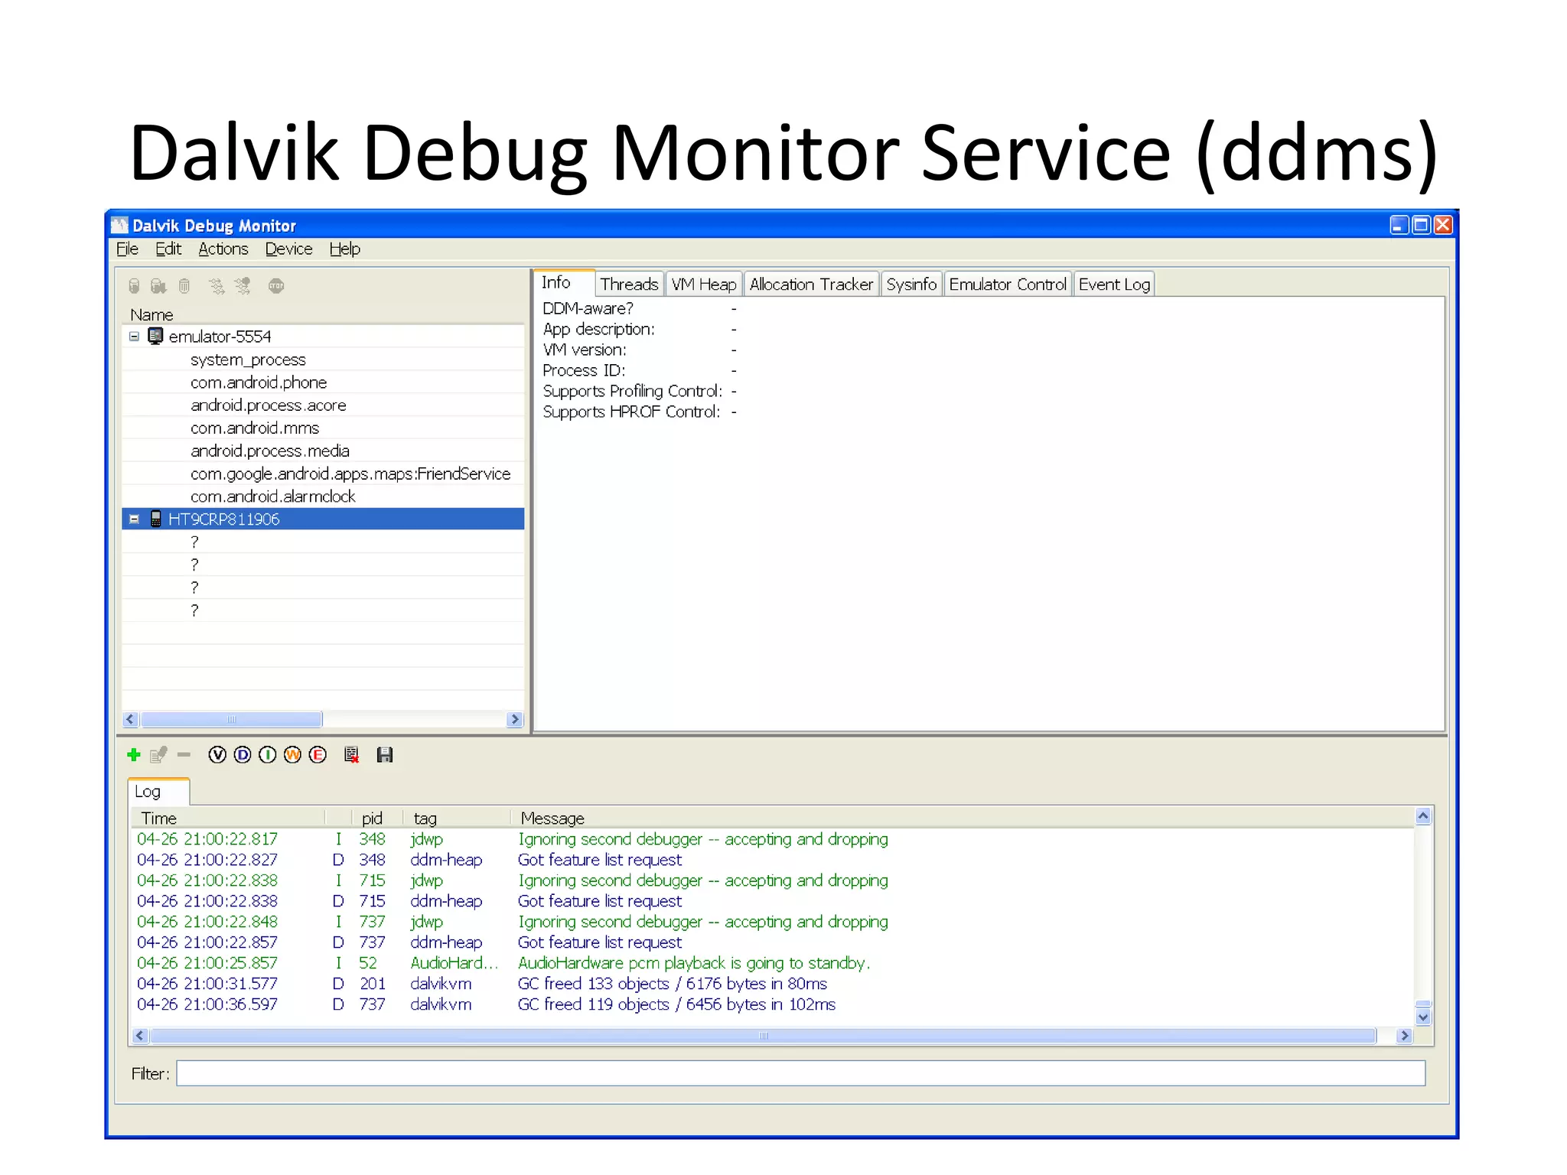Click the HT9CRP811906 phone device icon
This screenshot has height=1175, width=1567.
coord(155,519)
